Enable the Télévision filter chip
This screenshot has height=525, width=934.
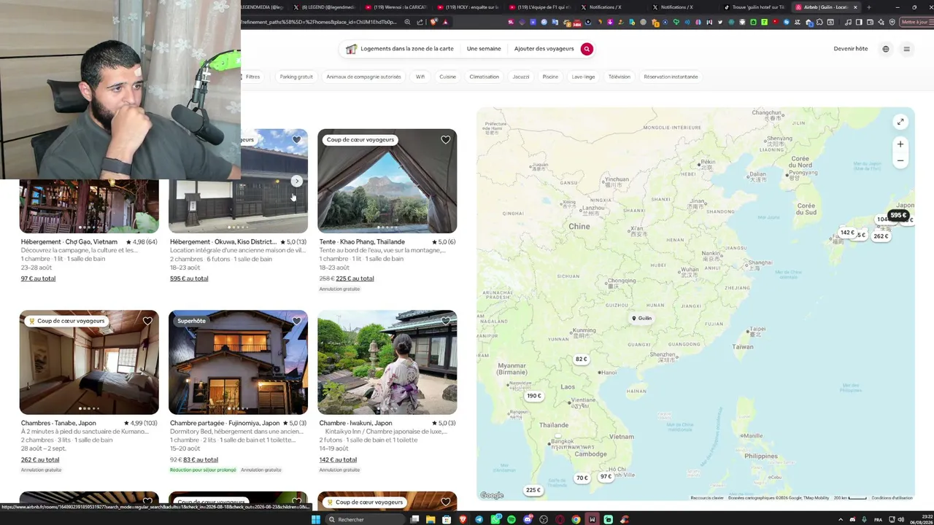pos(620,77)
